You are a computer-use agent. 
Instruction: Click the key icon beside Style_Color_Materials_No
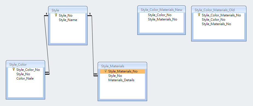199,15
